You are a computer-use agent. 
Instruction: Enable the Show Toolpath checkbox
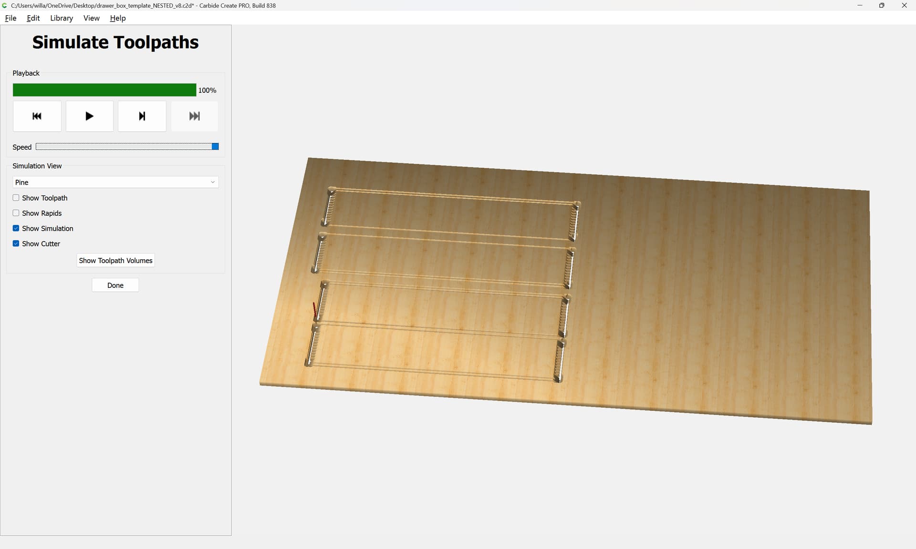coord(16,198)
